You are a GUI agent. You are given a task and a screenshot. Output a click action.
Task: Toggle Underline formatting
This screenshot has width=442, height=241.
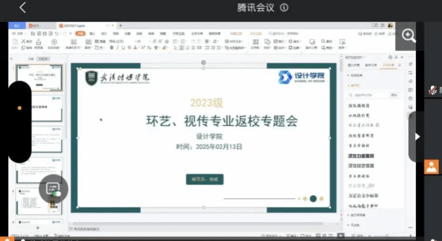pos(123,47)
